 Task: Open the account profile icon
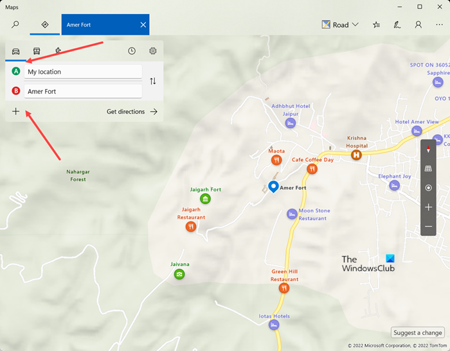tap(418, 25)
